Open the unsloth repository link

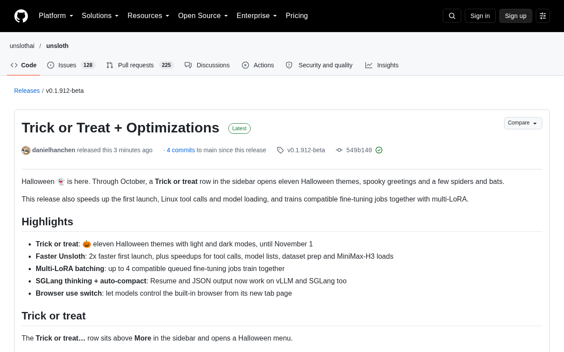pyautogui.click(x=57, y=46)
